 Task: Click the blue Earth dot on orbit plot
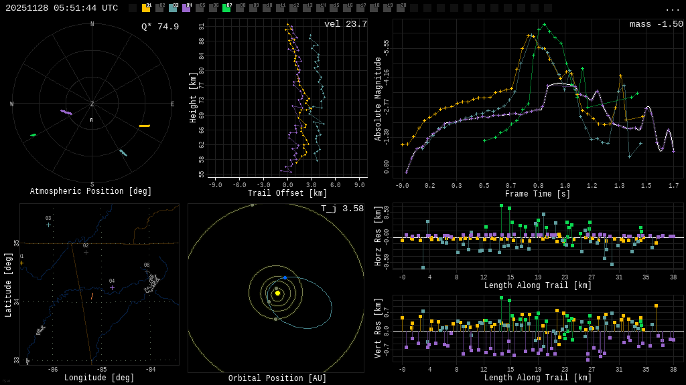[x=285, y=277]
